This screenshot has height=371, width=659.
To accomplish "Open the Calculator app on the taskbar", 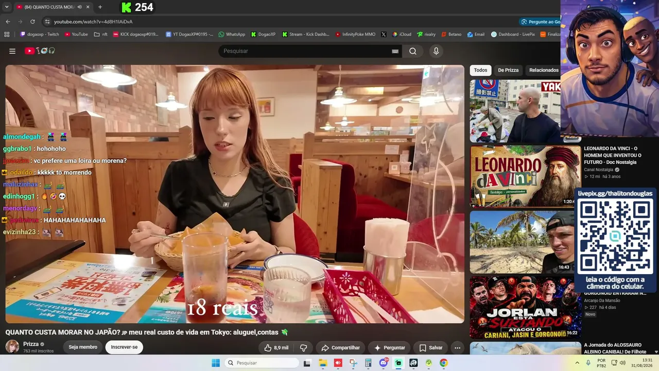I will pos(368,363).
